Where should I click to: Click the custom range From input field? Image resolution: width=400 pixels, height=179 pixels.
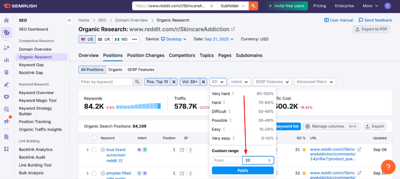(227, 160)
